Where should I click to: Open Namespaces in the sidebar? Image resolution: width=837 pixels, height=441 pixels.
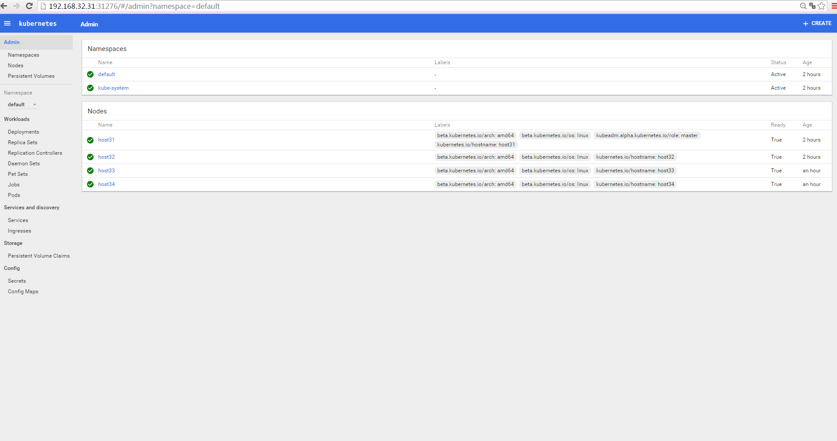click(23, 55)
